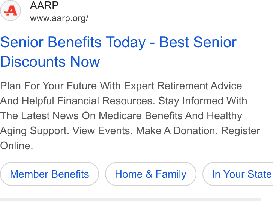Click "Aging Support" in the description

[x=34, y=131]
